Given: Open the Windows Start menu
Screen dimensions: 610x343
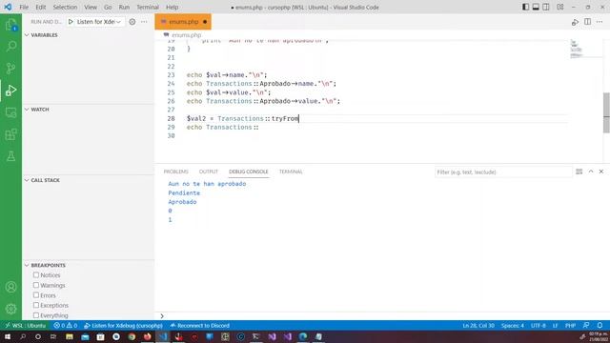Looking at the screenshot, I should [x=8, y=336].
